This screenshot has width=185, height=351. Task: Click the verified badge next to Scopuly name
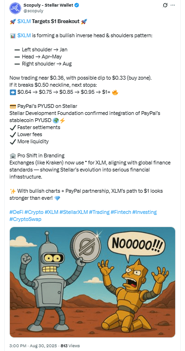coord(77,6)
